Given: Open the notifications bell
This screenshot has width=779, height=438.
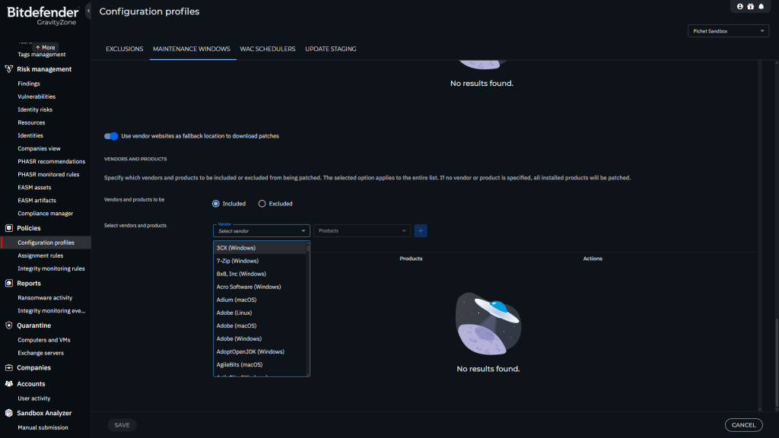Looking at the screenshot, I should [761, 6].
